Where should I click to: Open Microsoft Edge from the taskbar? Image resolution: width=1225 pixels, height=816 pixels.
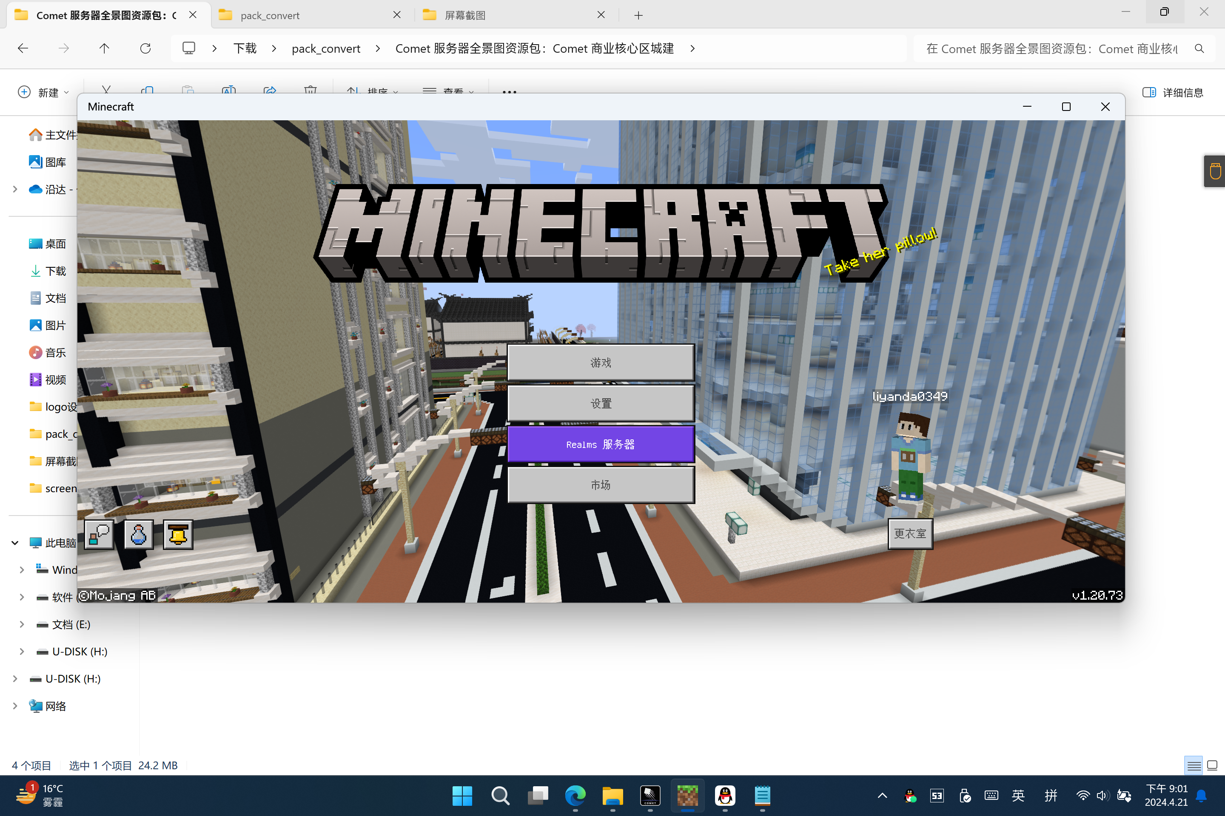pos(575,795)
